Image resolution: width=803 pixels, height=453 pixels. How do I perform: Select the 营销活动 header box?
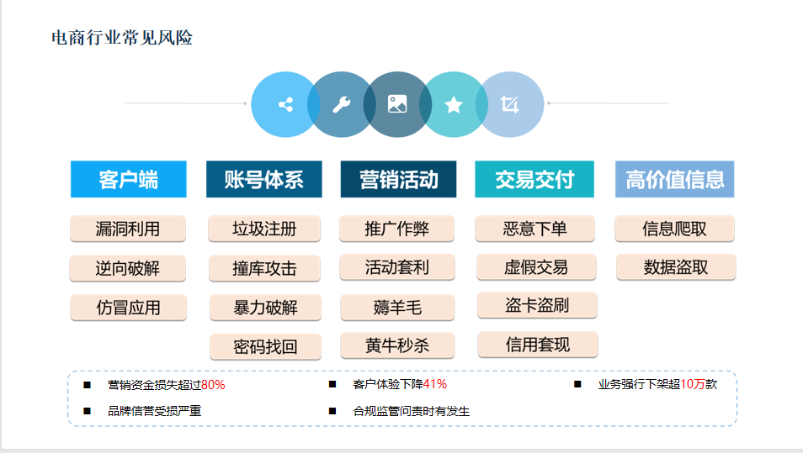(398, 179)
